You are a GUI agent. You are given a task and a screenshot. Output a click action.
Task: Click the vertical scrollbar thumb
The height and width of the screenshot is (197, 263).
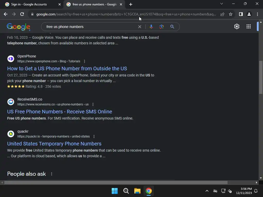click(261, 77)
